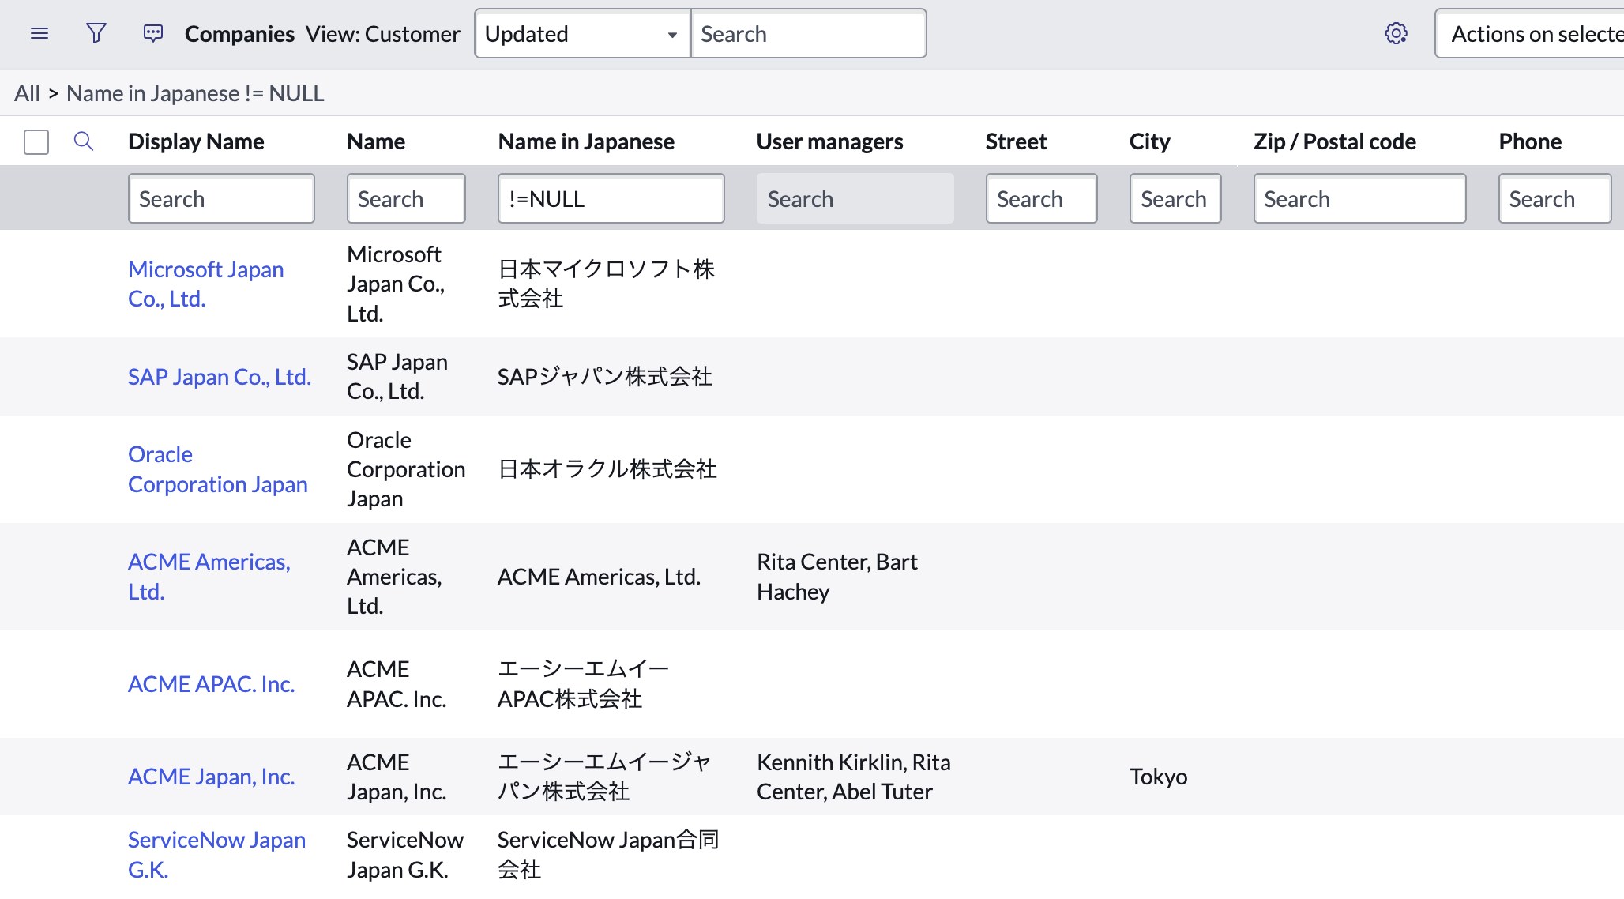Open the ACME Japan, Inc. record

211,776
